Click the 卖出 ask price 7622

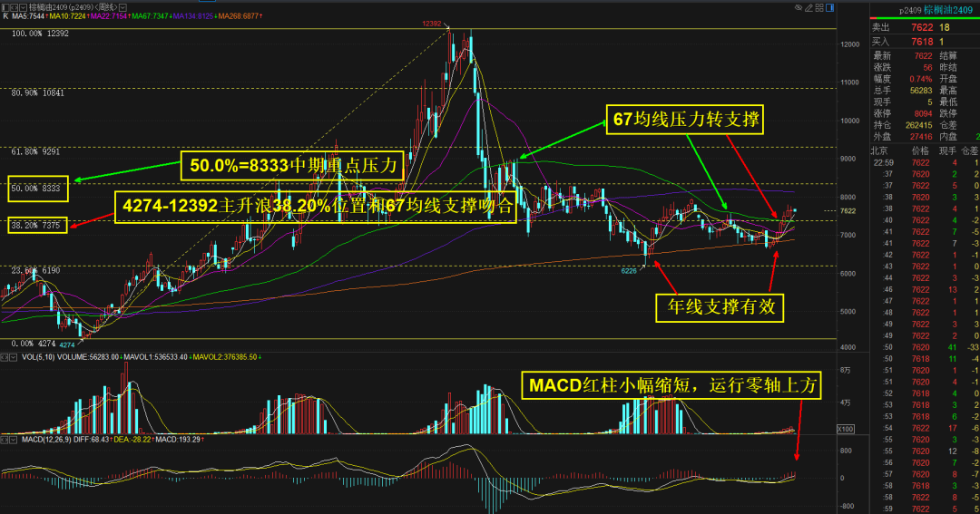coord(922,27)
